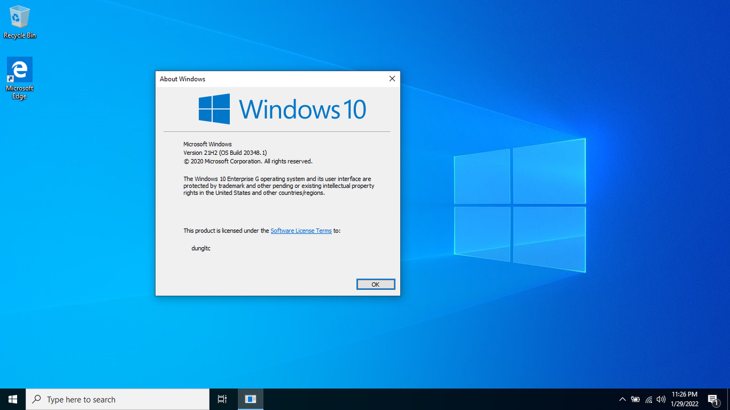Launch the Microsoft Edge desktop shortcut
730x410 pixels.
click(x=19, y=78)
